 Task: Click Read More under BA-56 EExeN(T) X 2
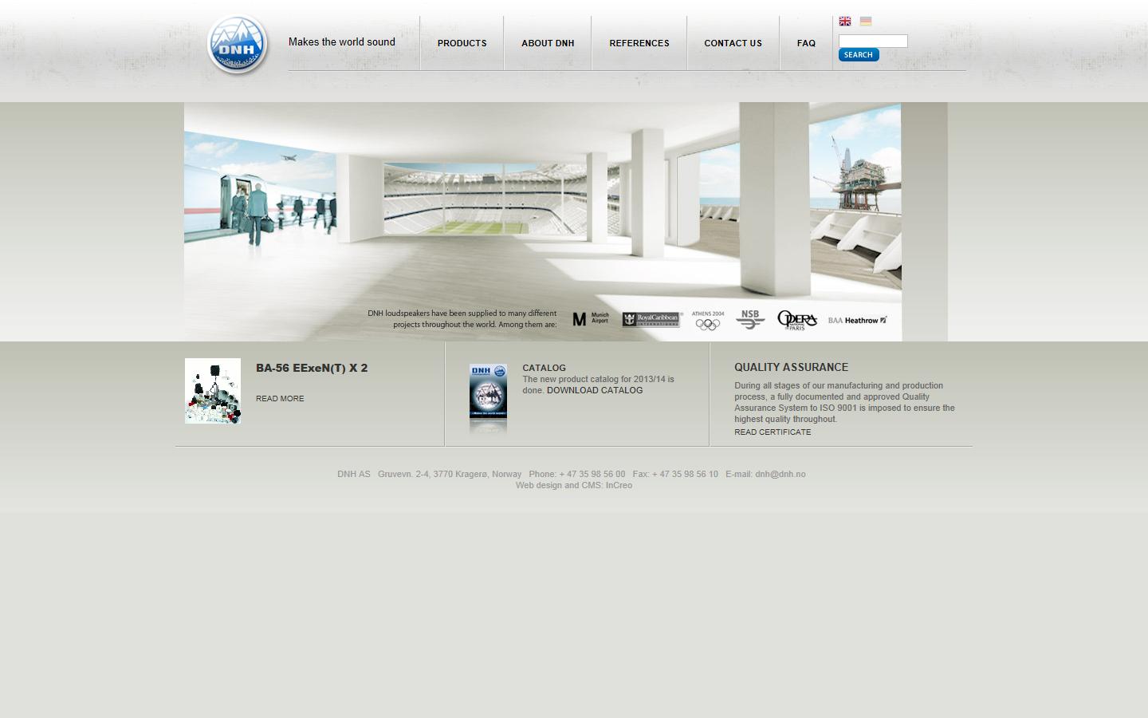pos(280,398)
